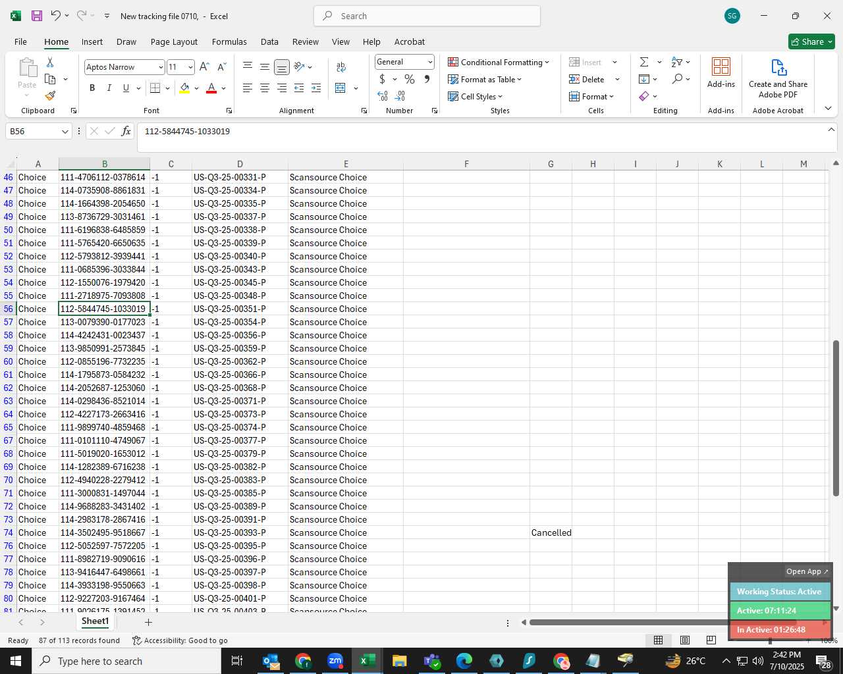
Task: Toggle Bold formatting
Action: click(92, 88)
